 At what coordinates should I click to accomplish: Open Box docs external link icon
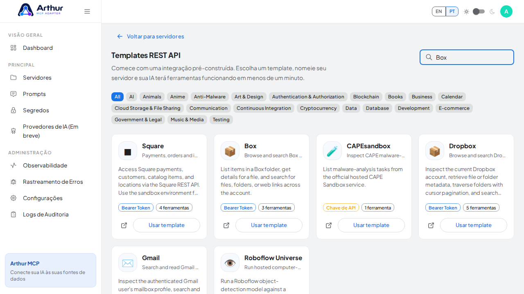226,225
